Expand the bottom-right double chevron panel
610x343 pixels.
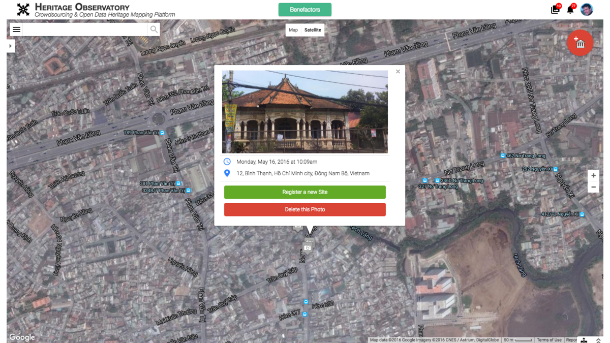pyautogui.click(x=598, y=340)
